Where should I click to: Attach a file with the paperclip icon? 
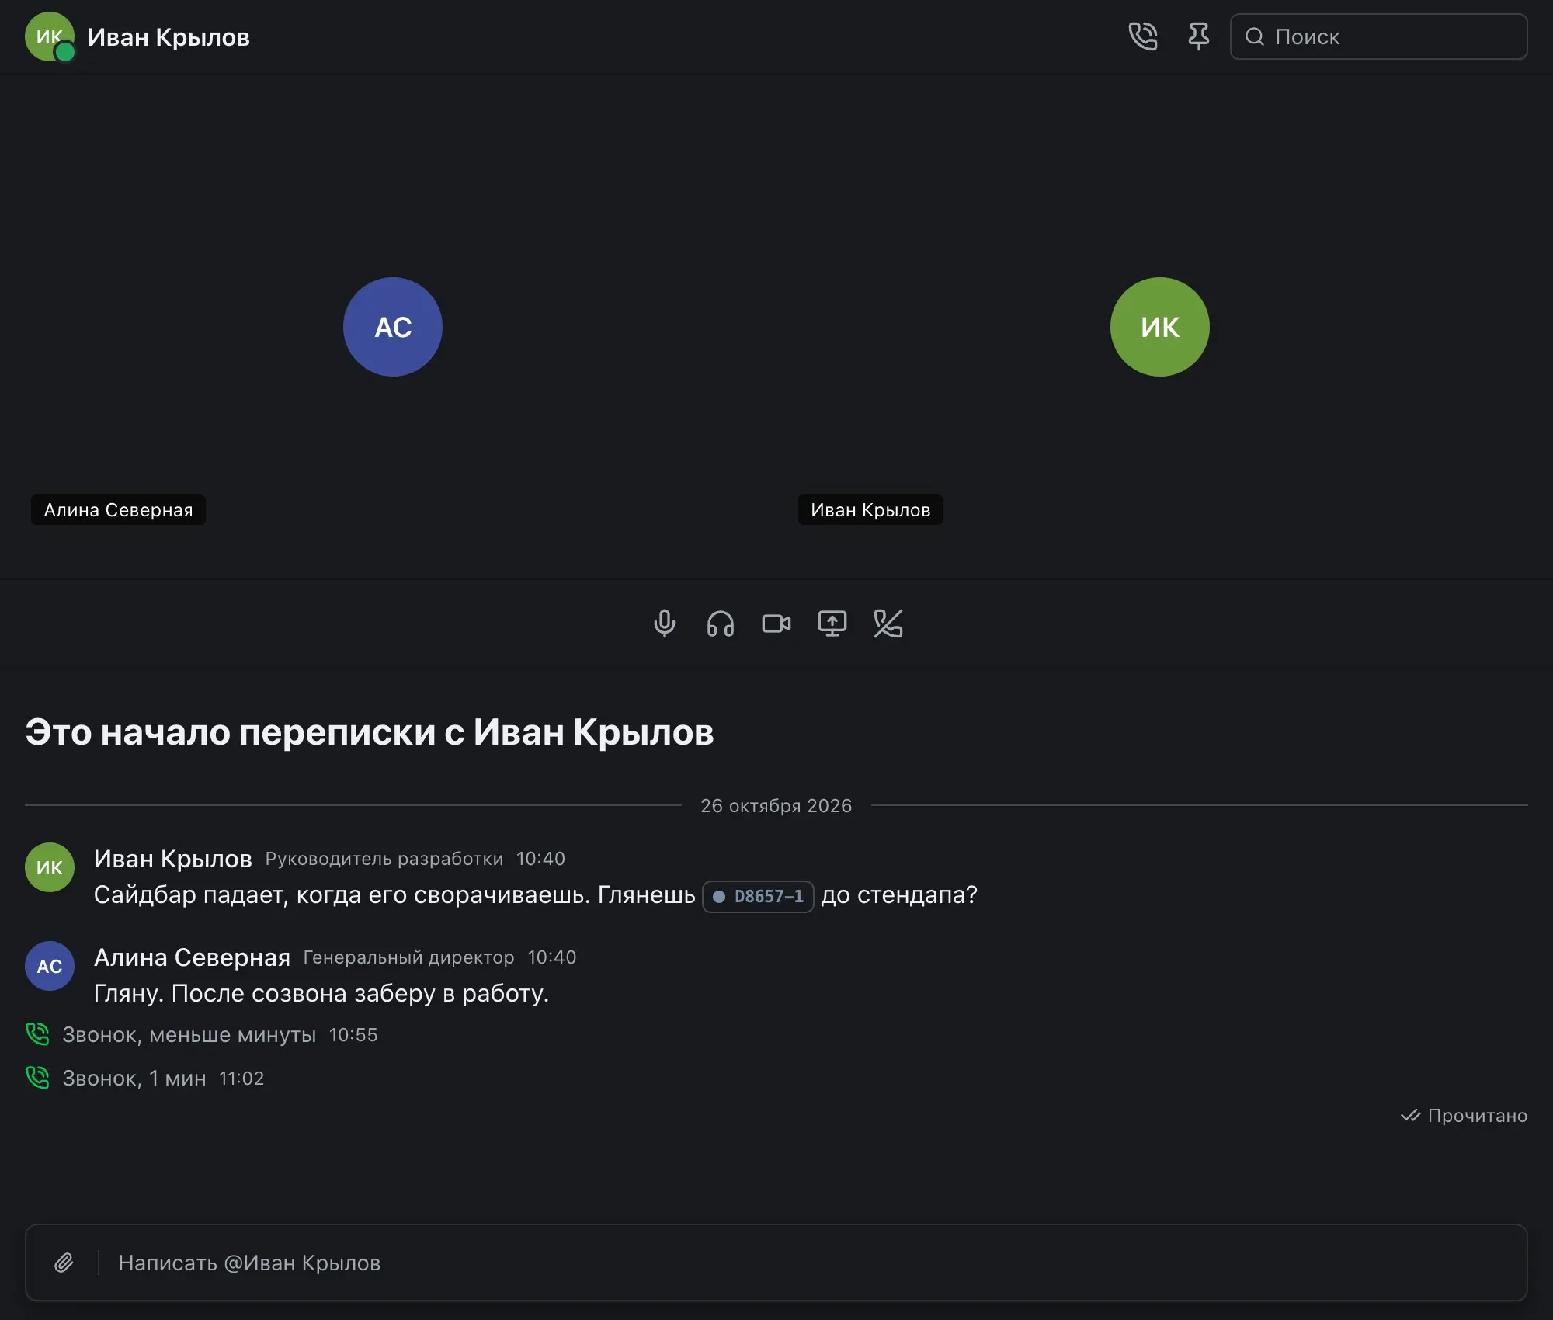[x=64, y=1263]
